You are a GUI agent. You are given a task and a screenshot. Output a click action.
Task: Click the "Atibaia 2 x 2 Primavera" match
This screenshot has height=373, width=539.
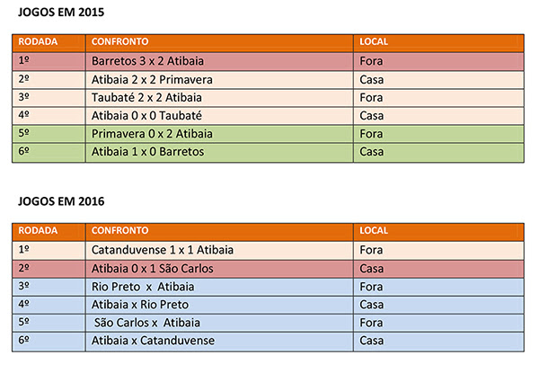[152, 79]
